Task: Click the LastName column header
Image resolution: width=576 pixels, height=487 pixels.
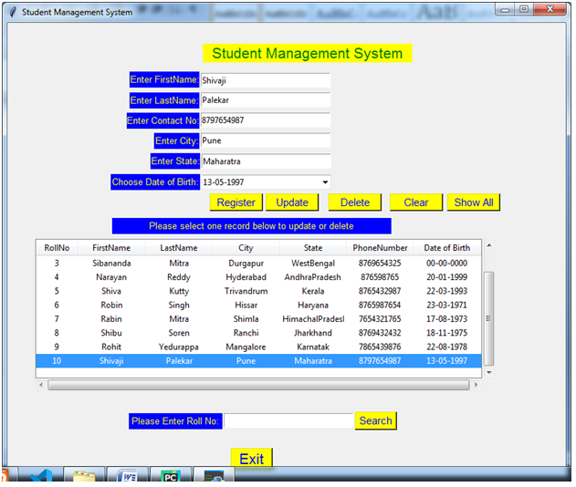Action: click(x=179, y=248)
